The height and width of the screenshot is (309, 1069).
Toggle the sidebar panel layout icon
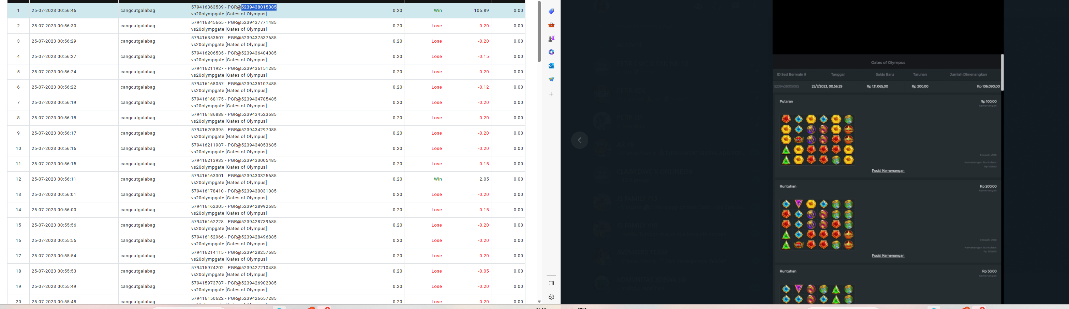point(551,283)
